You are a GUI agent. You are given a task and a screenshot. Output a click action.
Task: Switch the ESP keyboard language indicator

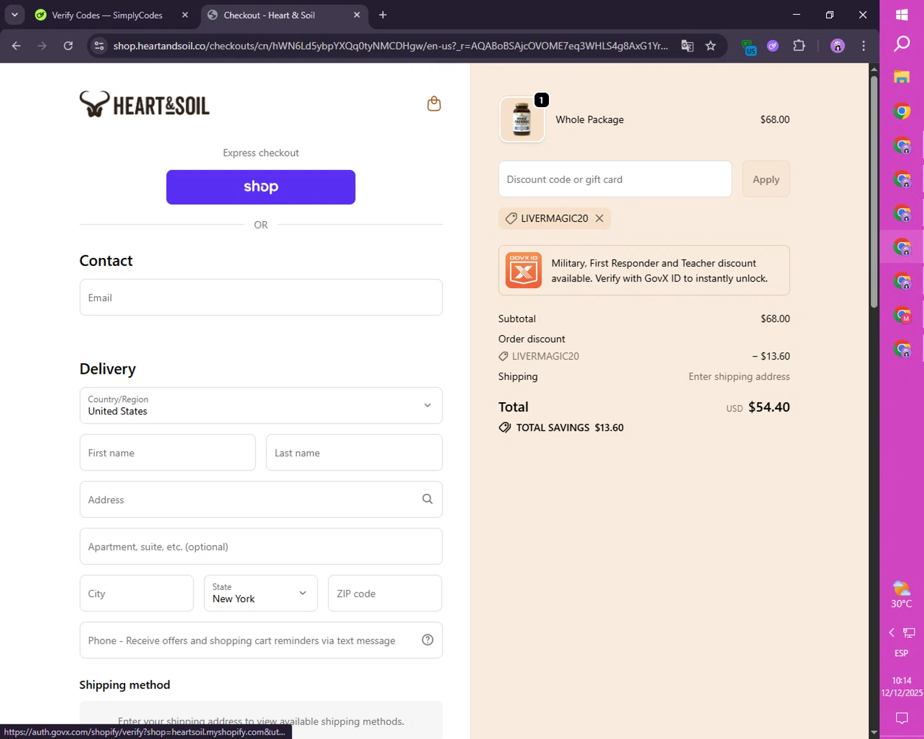(901, 653)
